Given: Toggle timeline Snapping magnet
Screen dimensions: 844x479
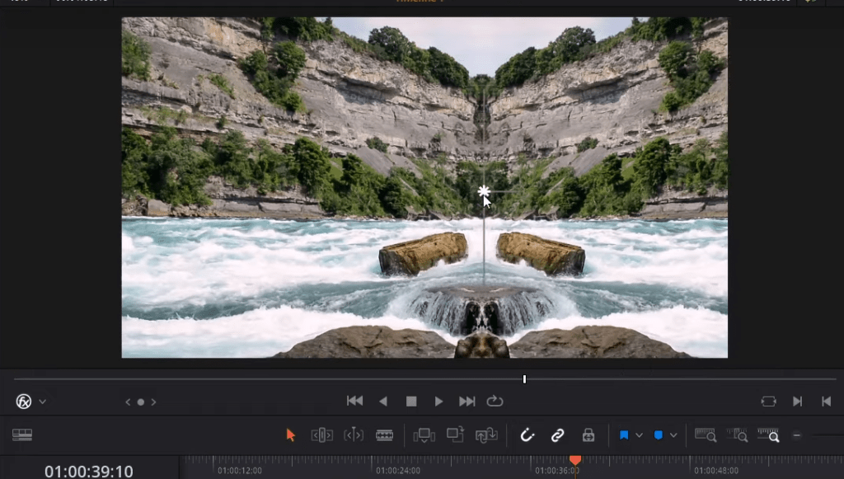Looking at the screenshot, I should (x=527, y=434).
